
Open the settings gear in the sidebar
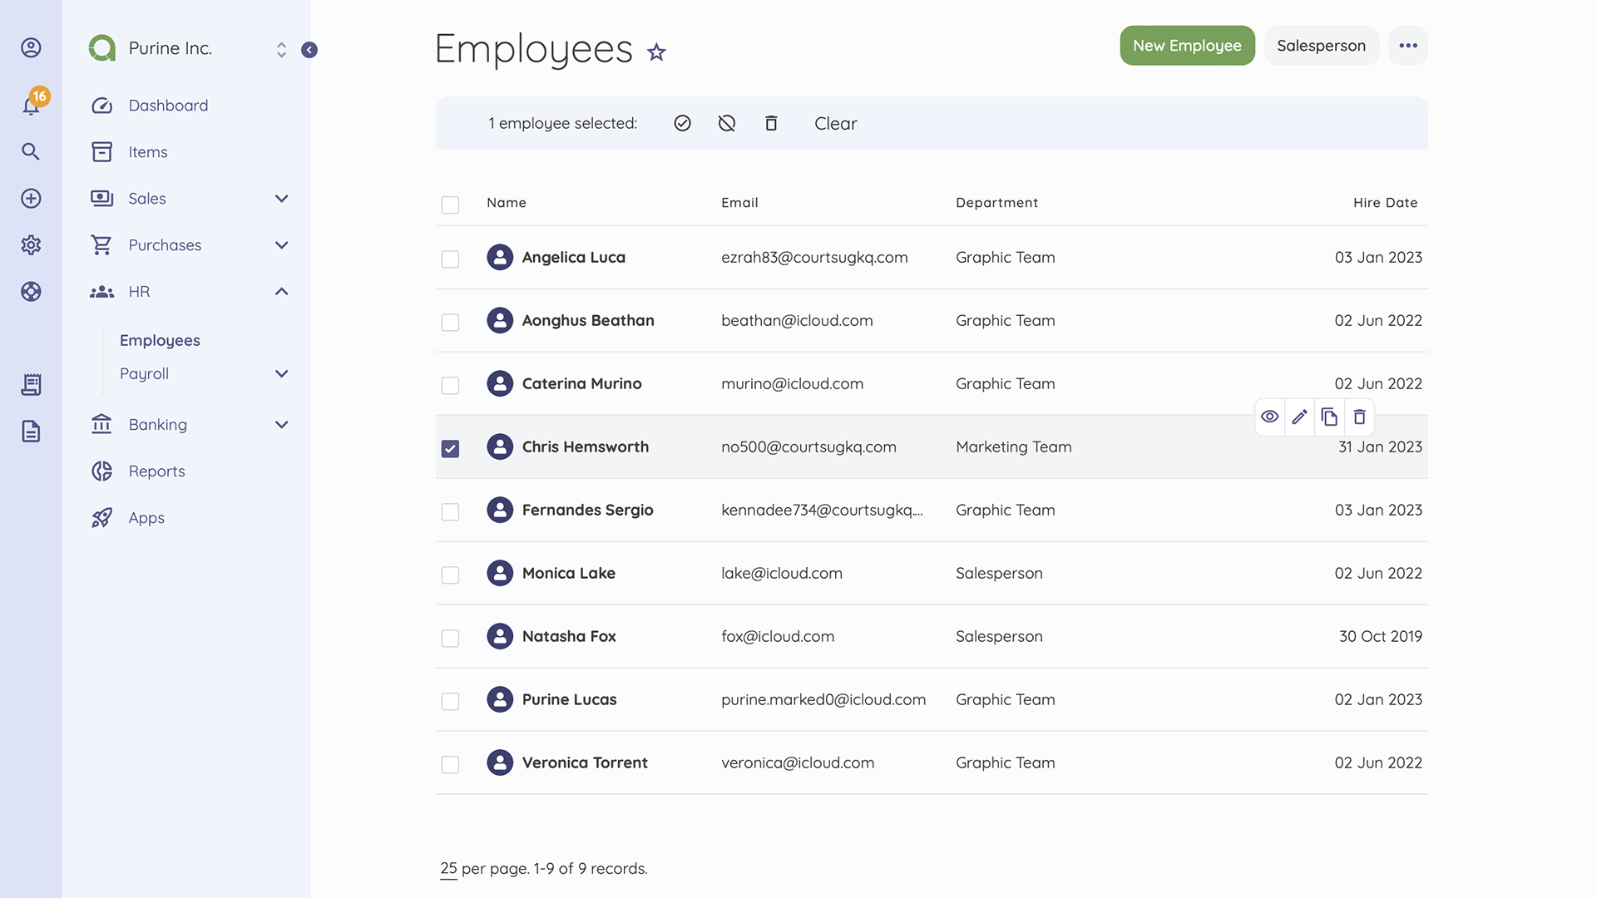point(31,244)
